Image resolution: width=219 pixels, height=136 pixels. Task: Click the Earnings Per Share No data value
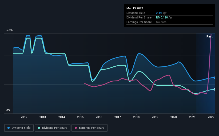point(161,22)
